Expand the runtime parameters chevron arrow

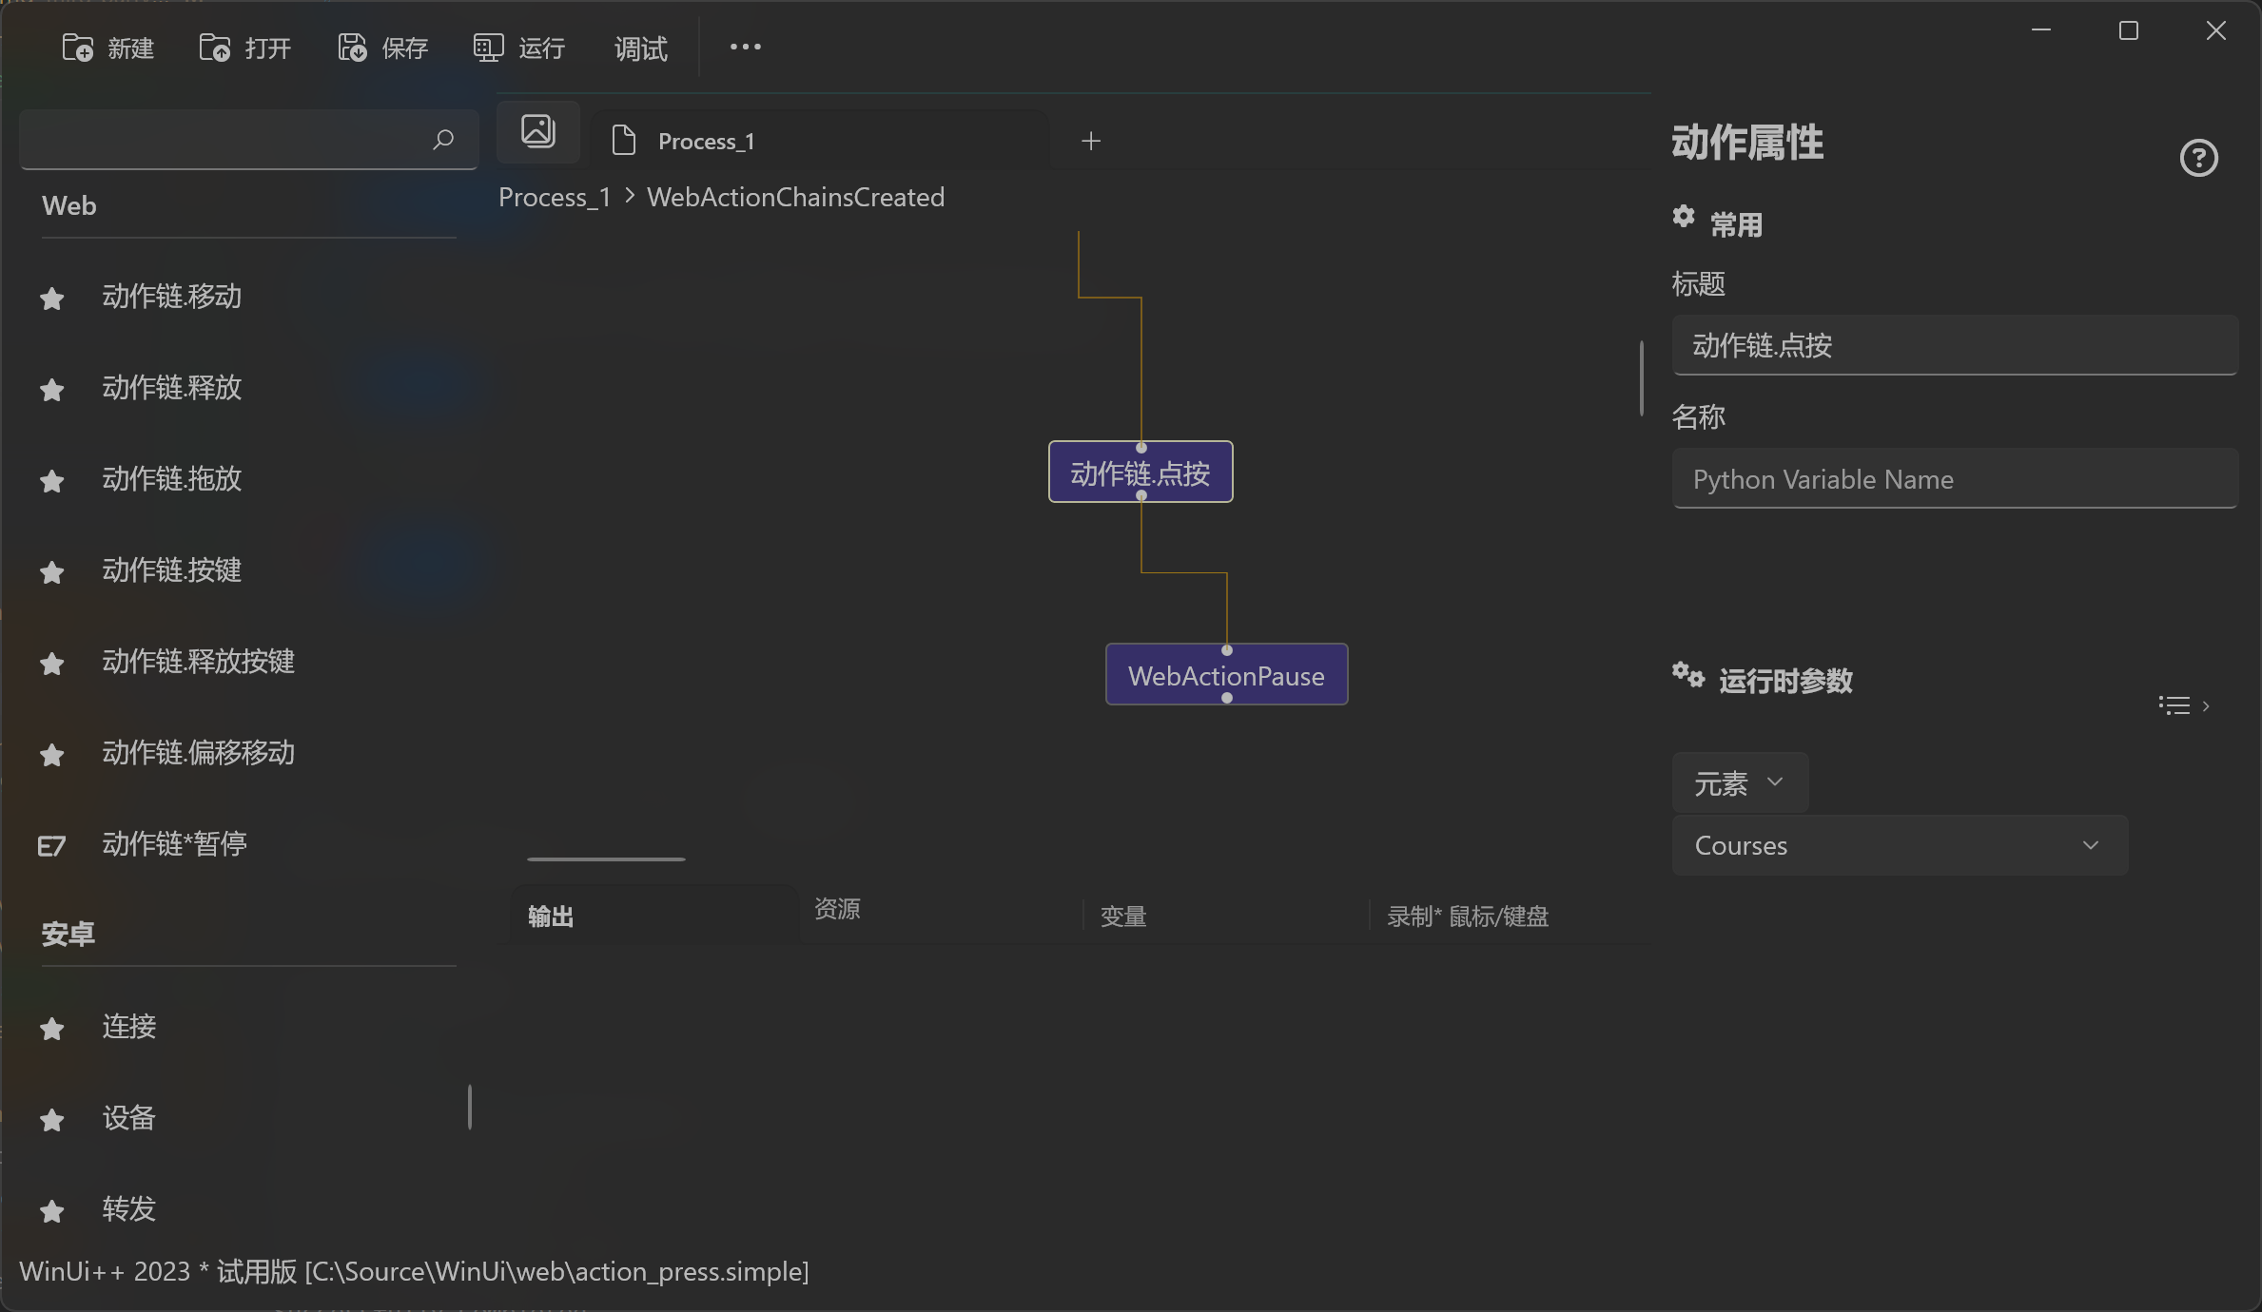pyautogui.click(x=2207, y=705)
